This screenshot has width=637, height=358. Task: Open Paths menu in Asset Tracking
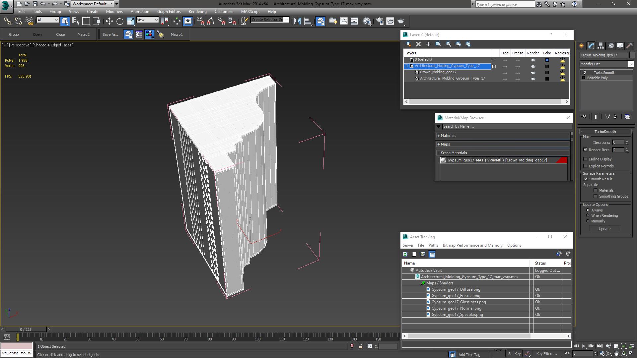433,245
